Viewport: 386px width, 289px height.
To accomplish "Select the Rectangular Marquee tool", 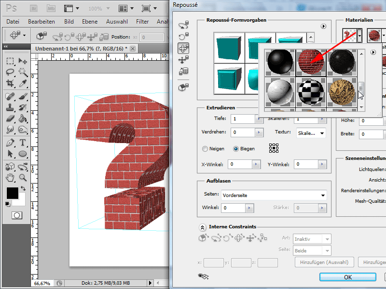I will [x=10, y=61].
